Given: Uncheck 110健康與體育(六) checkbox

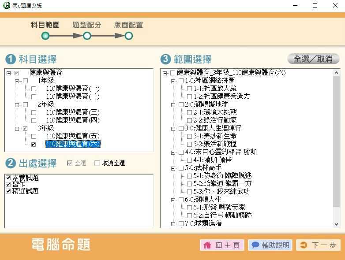Looking at the screenshot, I should (34, 145).
